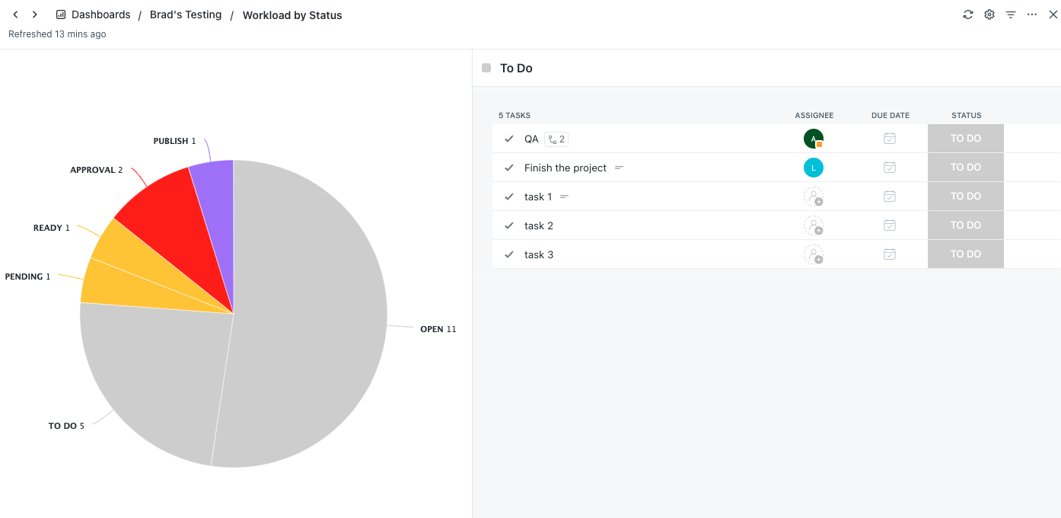The height and width of the screenshot is (518, 1061).
Task: Open the green avatar on the QA task
Action: pos(814,139)
